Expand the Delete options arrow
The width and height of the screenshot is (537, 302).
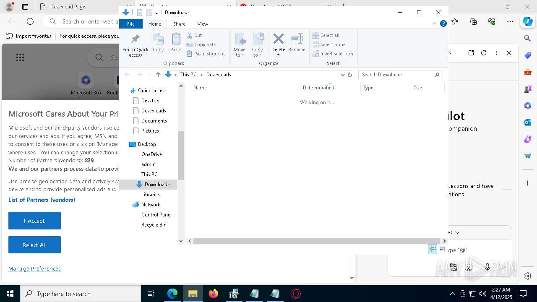tap(278, 55)
